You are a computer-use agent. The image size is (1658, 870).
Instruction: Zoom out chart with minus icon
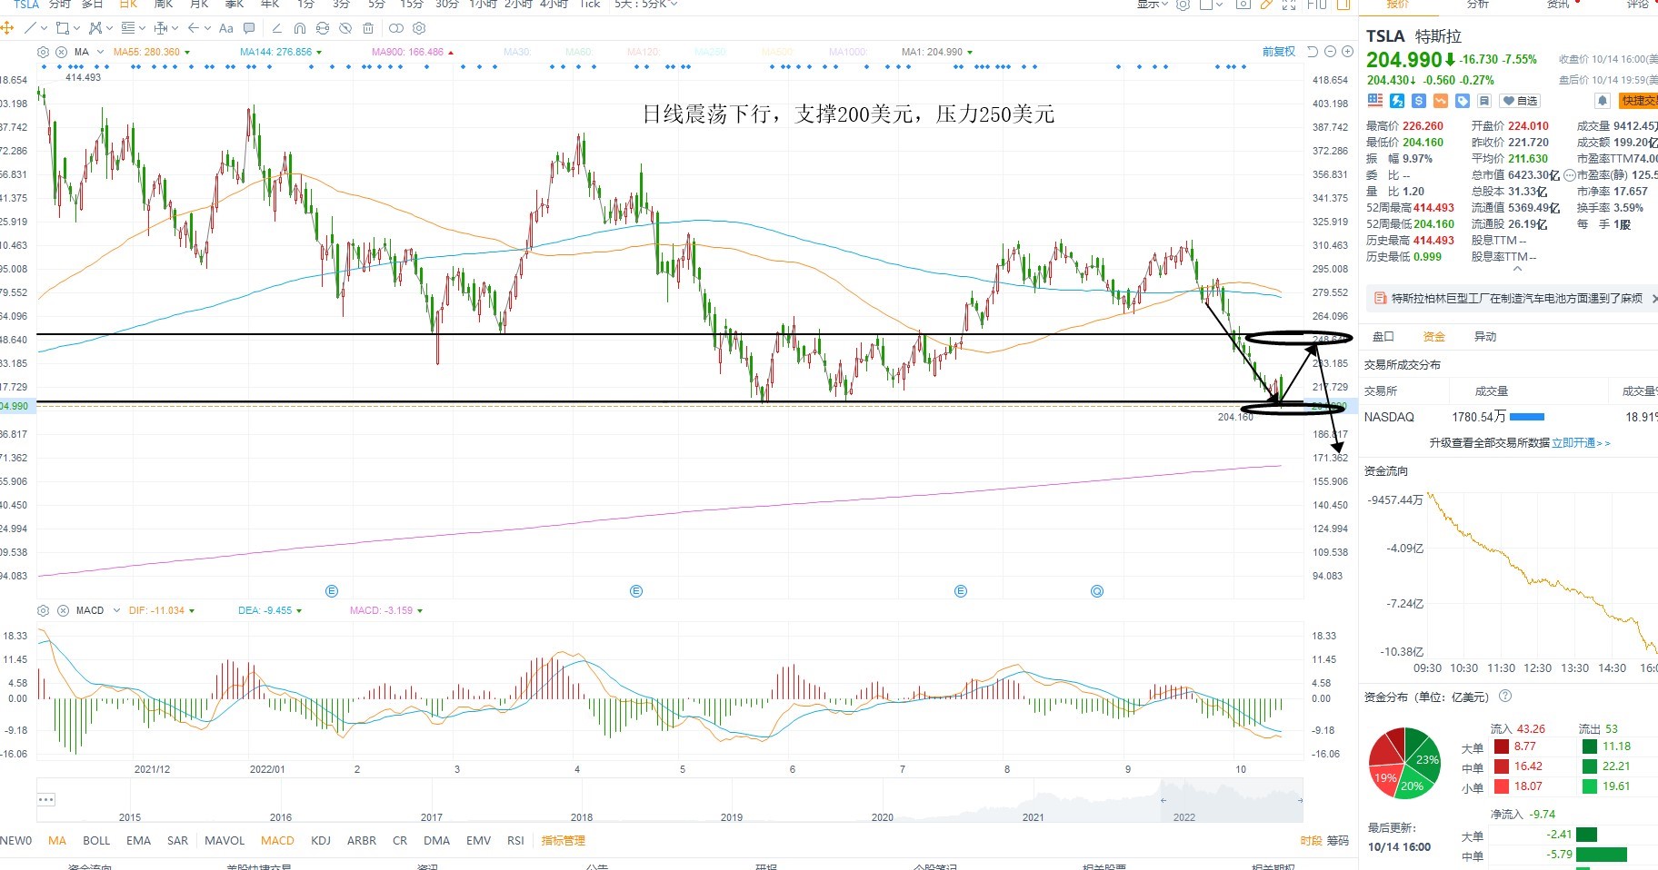pyautogui.click(x=1330, y=52)
